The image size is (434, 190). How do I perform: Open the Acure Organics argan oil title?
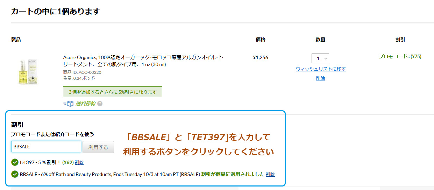[143, 61]
